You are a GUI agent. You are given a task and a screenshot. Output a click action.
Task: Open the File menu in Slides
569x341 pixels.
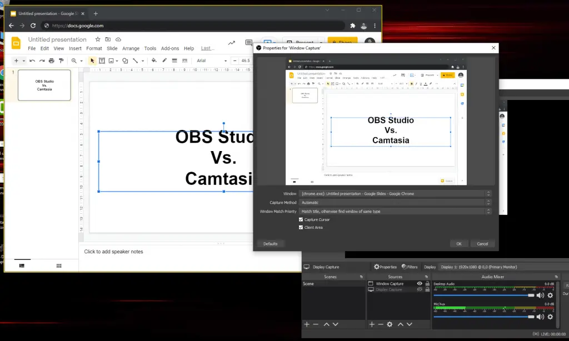pos(32,48)
